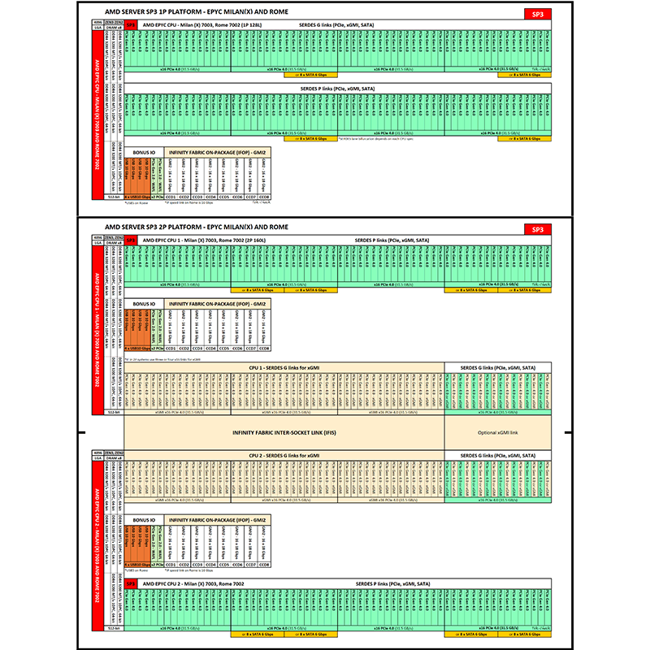Screen dimensions: 650x650
Task: Select large red SP3 badge beside 1P title
Action: [x=538, y=14]
